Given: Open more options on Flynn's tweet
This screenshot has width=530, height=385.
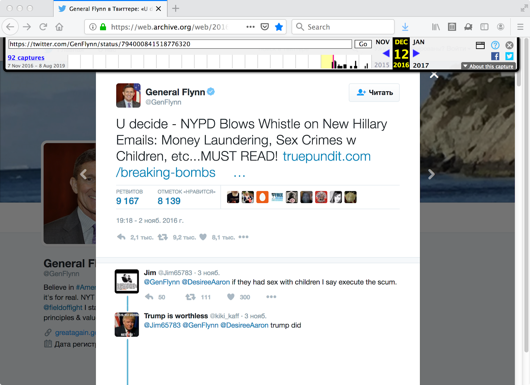Looking at the screenshot, I should (x=243, y=237).
